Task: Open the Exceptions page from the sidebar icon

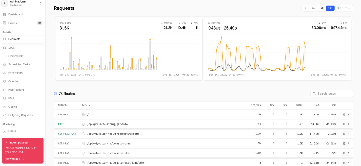Action: 5,73
